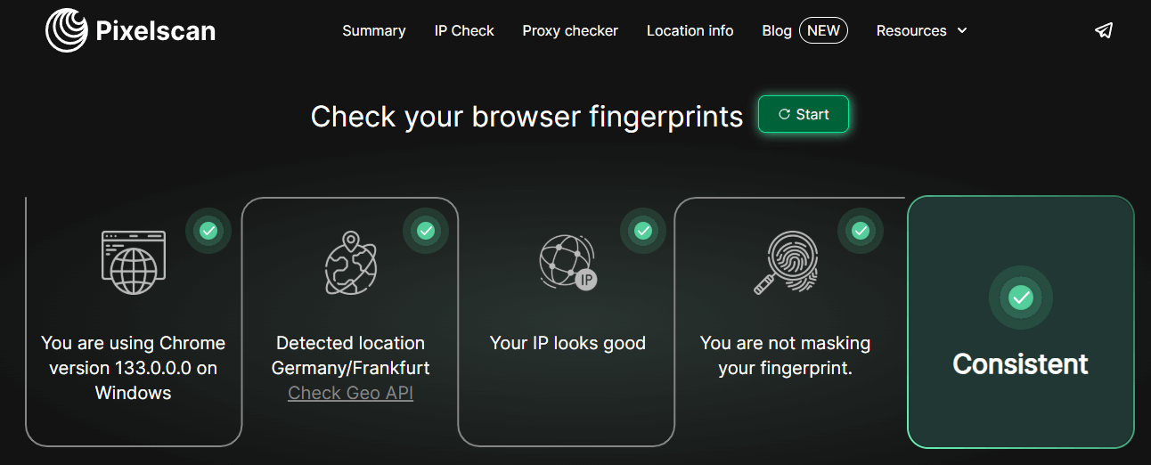Go to the IP Check page
This screenshot has width=1151, height=465.
(x=464, y=31)
